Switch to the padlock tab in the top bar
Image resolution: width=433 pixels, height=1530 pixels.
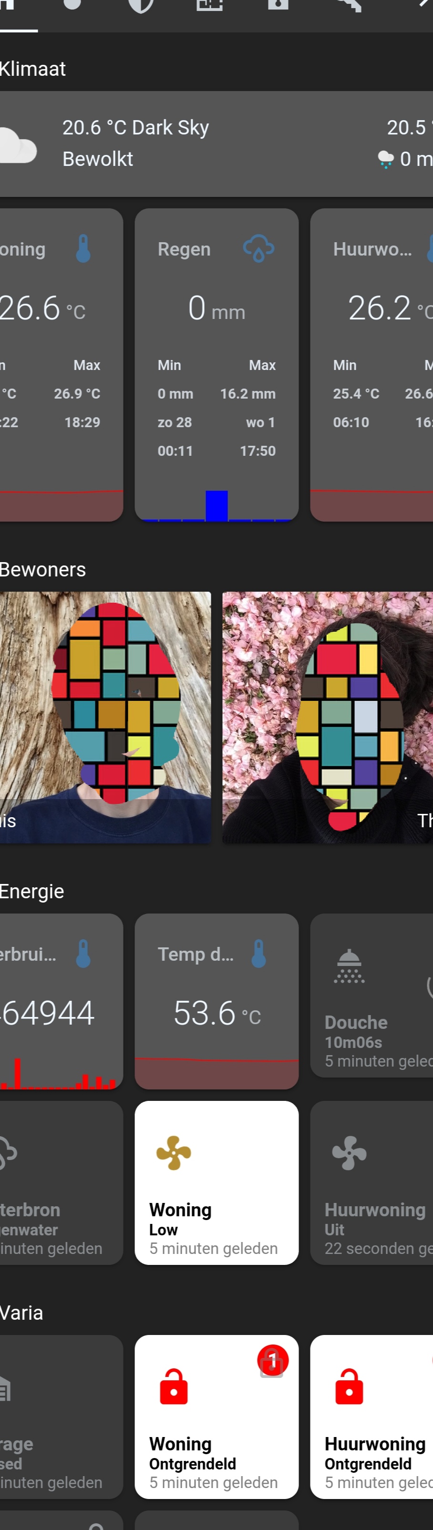click(x=278, y=5)
